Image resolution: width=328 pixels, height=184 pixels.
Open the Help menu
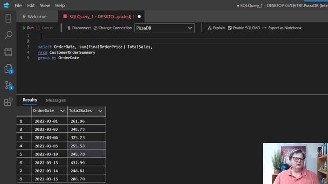[60, 5]
